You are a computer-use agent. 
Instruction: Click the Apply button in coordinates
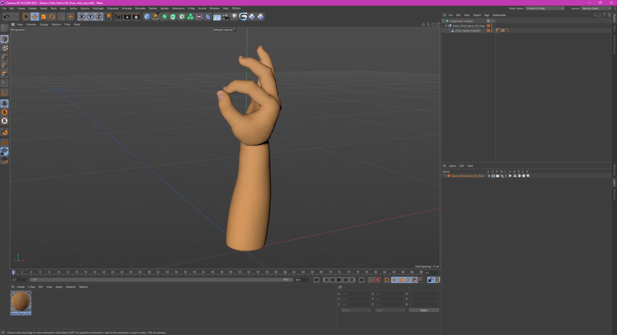point(424,310)
